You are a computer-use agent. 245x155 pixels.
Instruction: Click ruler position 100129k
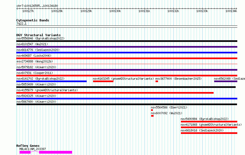(x=86, y=11)
